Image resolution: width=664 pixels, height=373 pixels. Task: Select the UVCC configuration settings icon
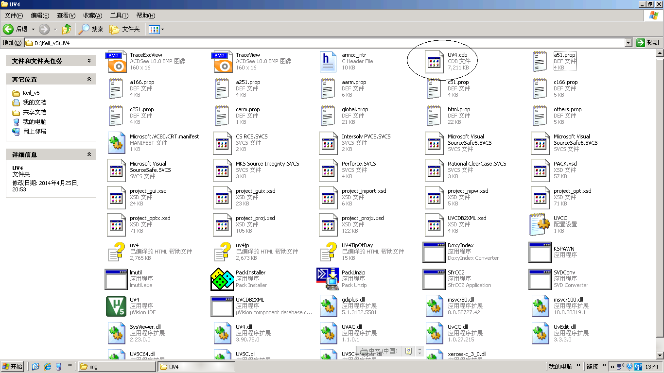(x=540, y=224)
